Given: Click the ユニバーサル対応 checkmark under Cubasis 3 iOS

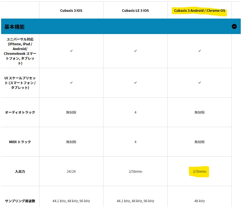Looking at the screenshot, I should [71, 51].
